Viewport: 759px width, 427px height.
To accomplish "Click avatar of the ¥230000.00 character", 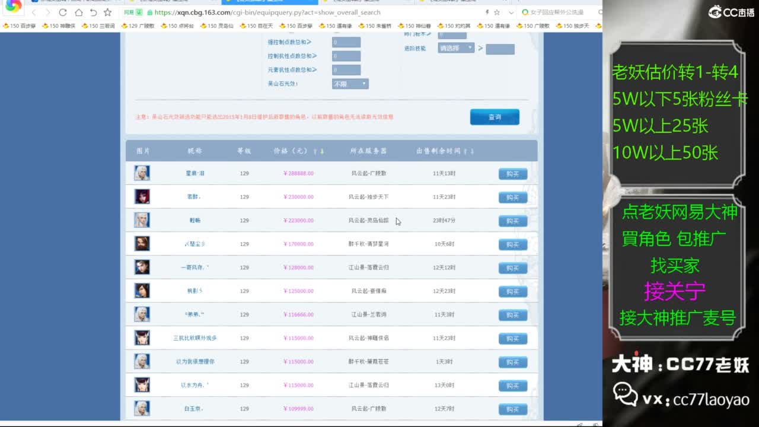I will pos(142,196).
